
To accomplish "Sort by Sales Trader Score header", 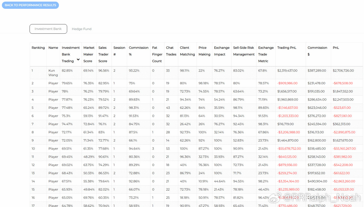I will click(x=104, y=54).
